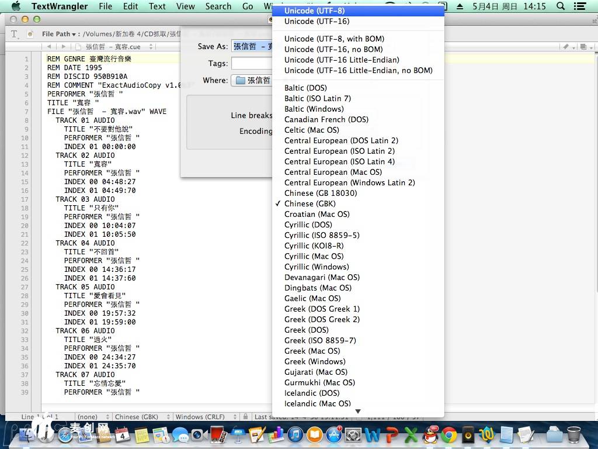Select Chinese (GB 18030) encoding

pos(321,193)
